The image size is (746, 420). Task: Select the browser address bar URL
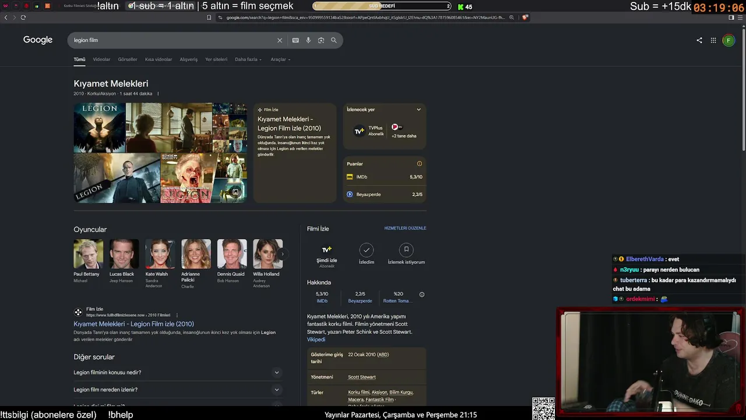(x=365, y=17)
